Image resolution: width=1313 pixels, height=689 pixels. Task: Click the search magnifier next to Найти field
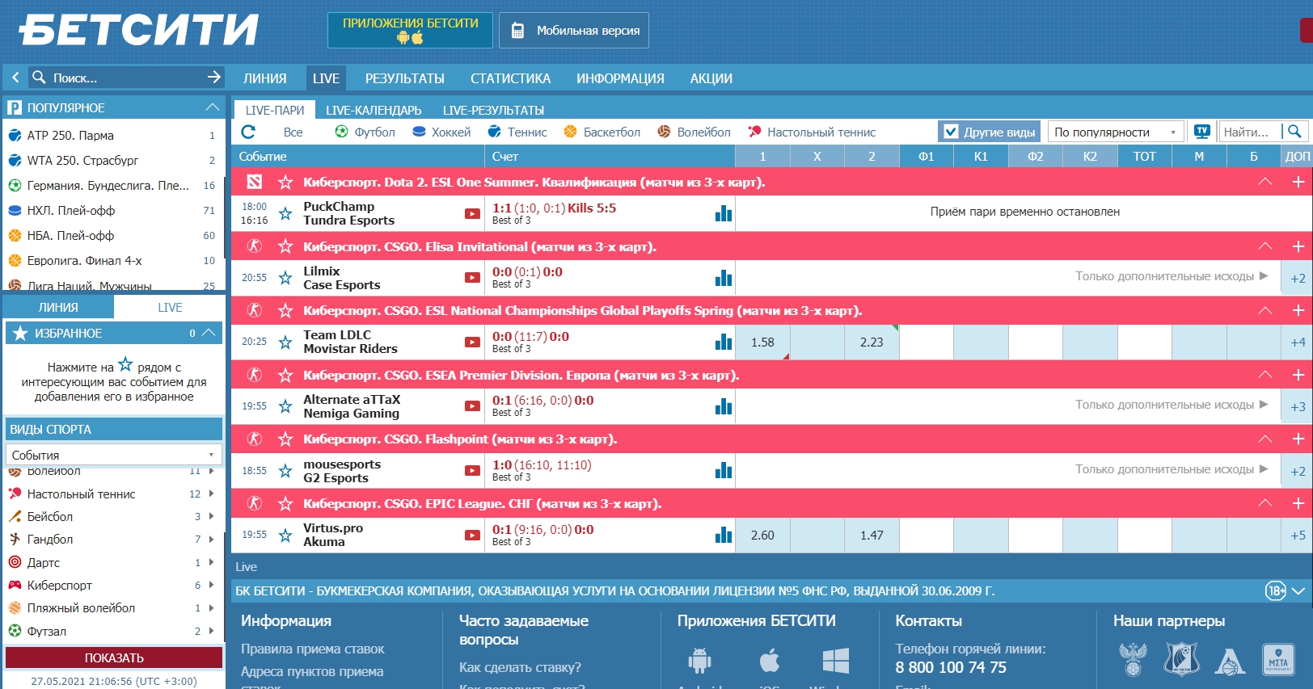point(1294,132)
